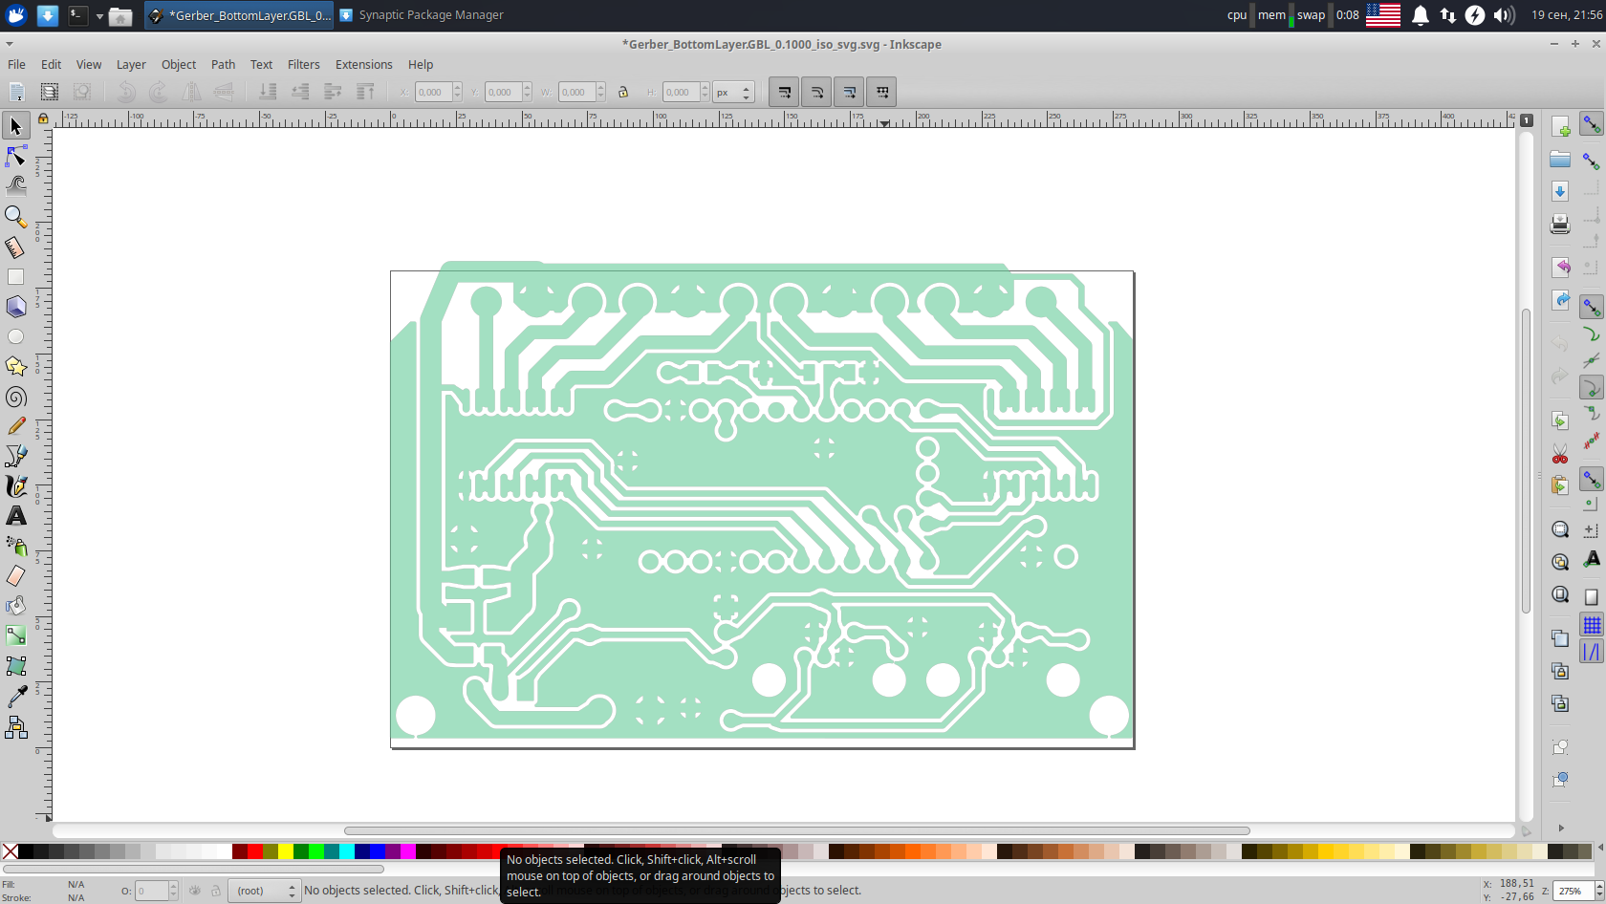Open the (root) layer dropdown
Image resolution: width=1606 pixels, height=904 pixels.
[x=264, y=891]
